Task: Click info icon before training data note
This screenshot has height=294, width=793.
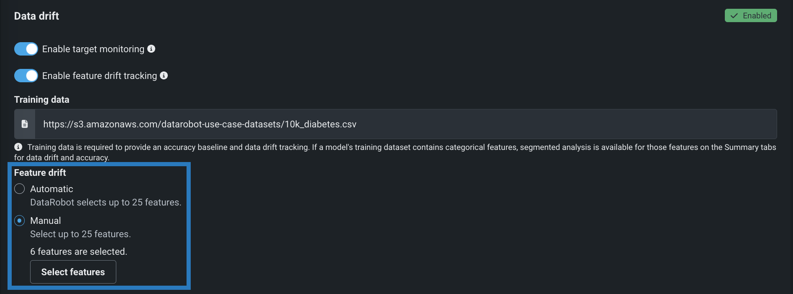Action: [x=18, y=147]
